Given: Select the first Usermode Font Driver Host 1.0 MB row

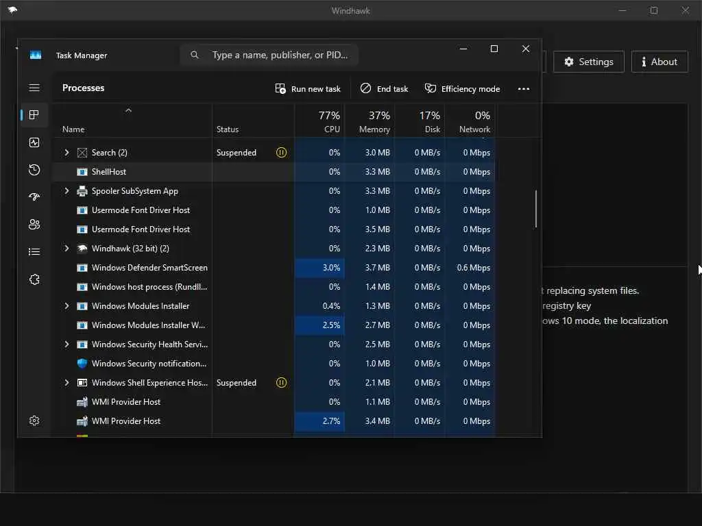Looking at the screenshot, I should tap(274, 210).
